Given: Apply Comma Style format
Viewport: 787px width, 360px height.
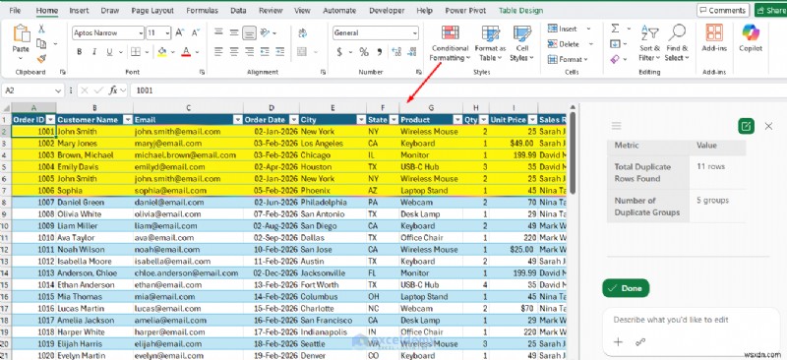Looking at the screenshot, I should pos(380,52).
